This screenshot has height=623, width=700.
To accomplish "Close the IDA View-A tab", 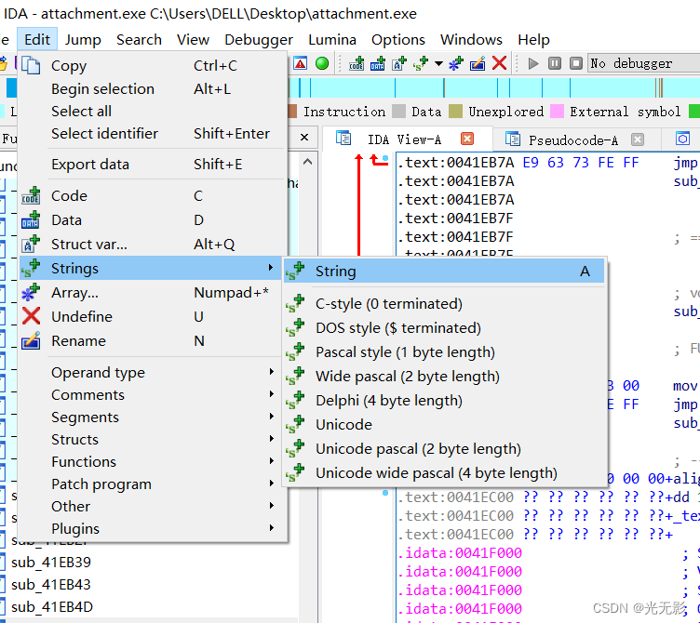I will click(x=467, y=139).
